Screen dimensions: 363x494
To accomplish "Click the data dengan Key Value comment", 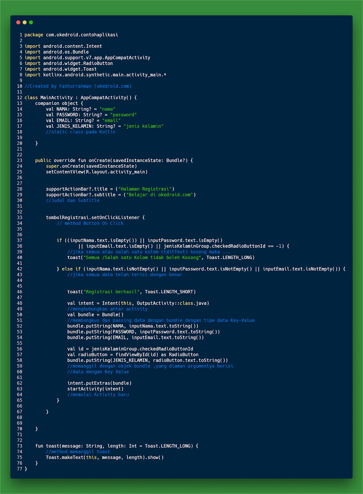I will [98, 372].
